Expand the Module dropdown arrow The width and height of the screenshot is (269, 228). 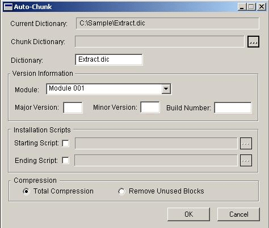pos(166,89)
